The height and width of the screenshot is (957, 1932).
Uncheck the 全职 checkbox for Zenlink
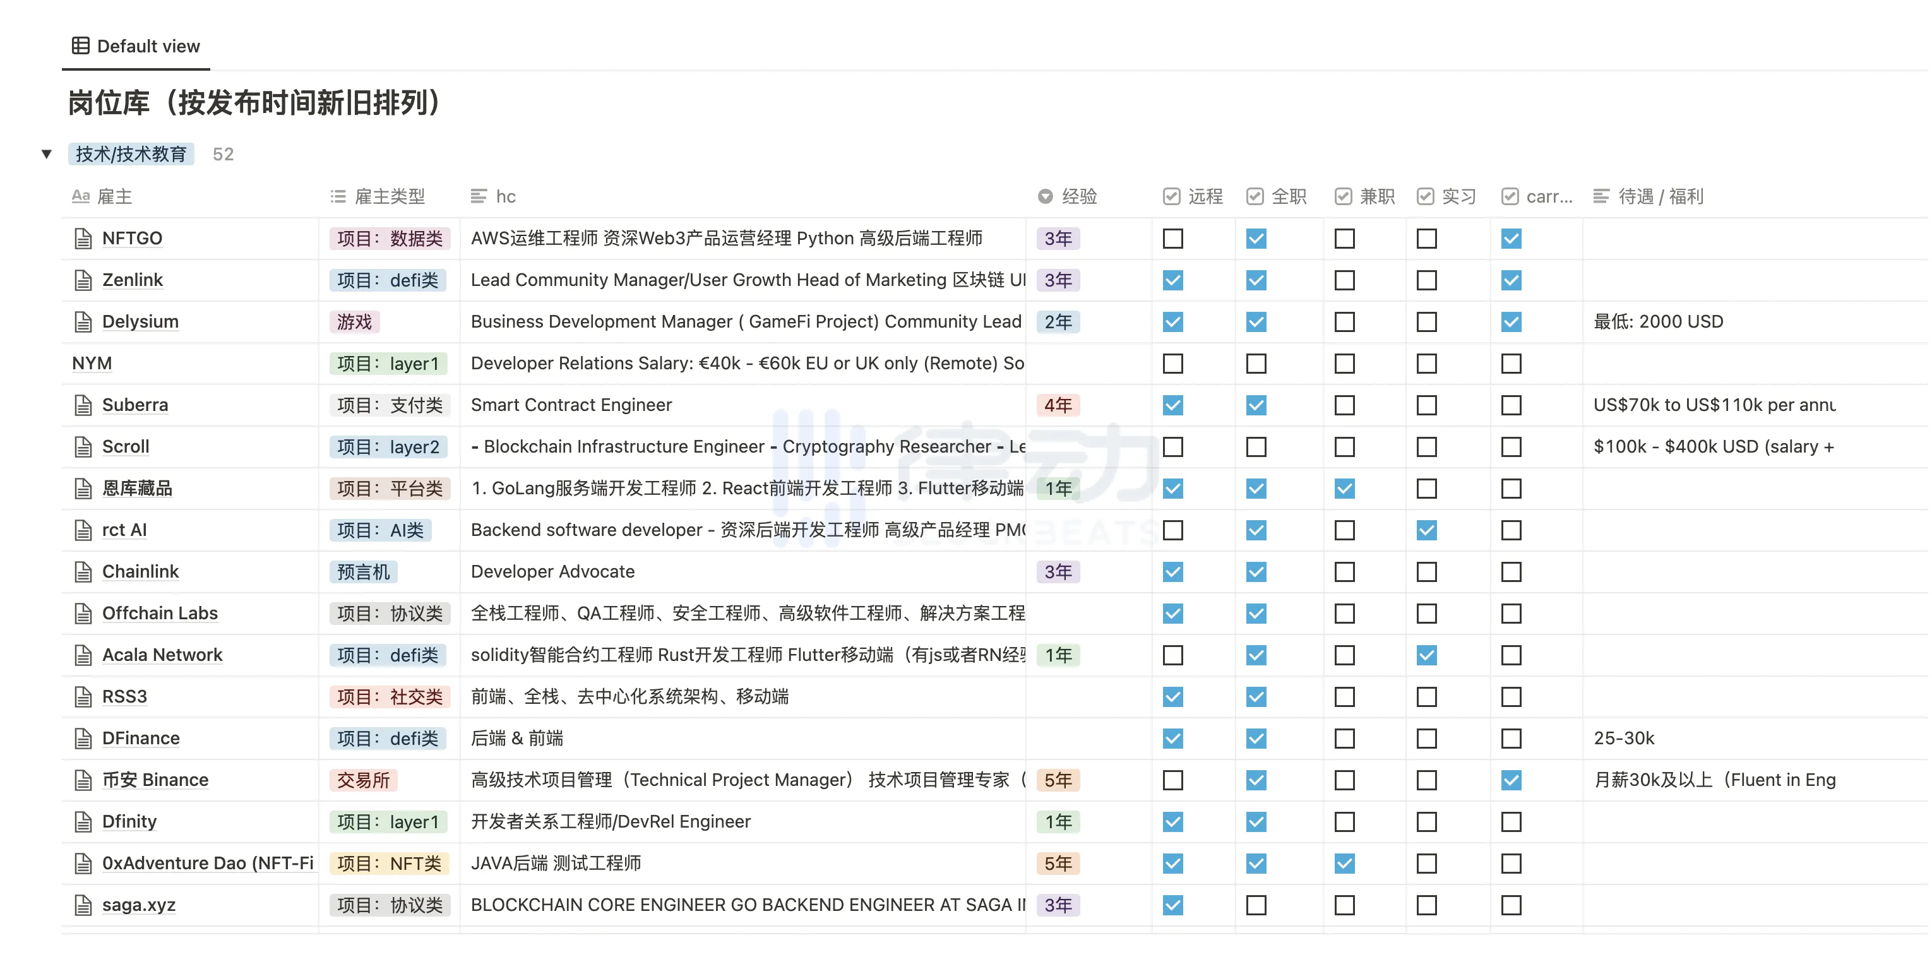(x=1256, y=280)
